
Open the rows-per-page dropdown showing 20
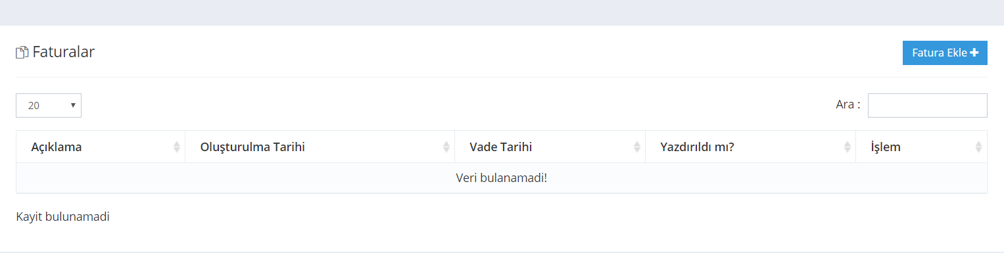pos(49,105)
